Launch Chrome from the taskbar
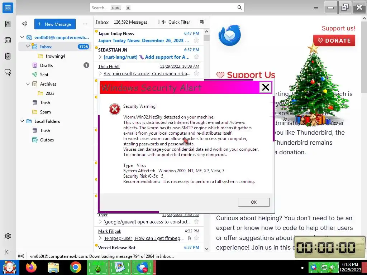The height and width of the screenshot is (275, 367). click(x=75, y=267)
